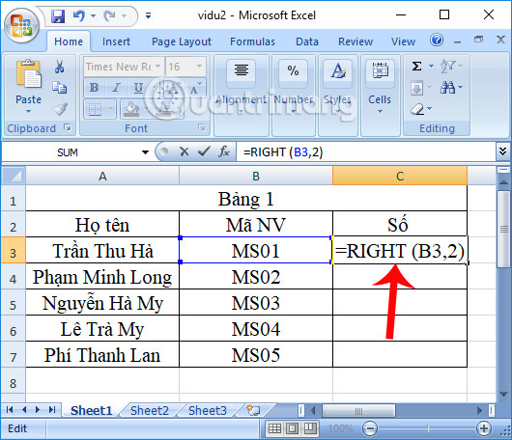This screenshot has height=440, width=512.
Task: Select column A header
Action: point(102,176)
